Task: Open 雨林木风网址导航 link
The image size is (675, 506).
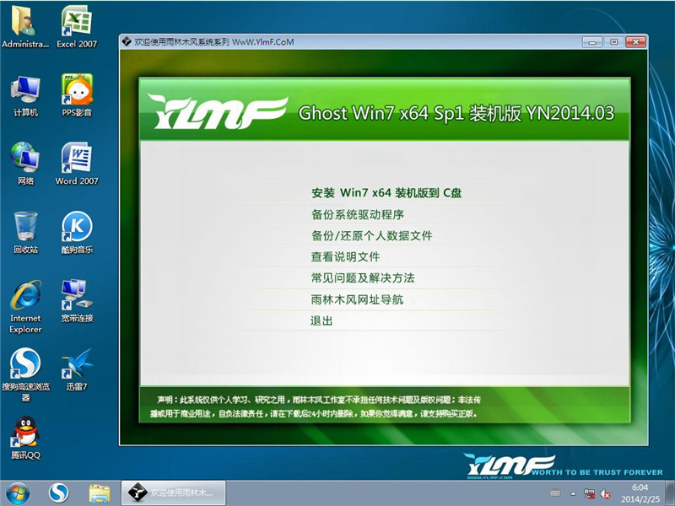Action: (357, 299)
